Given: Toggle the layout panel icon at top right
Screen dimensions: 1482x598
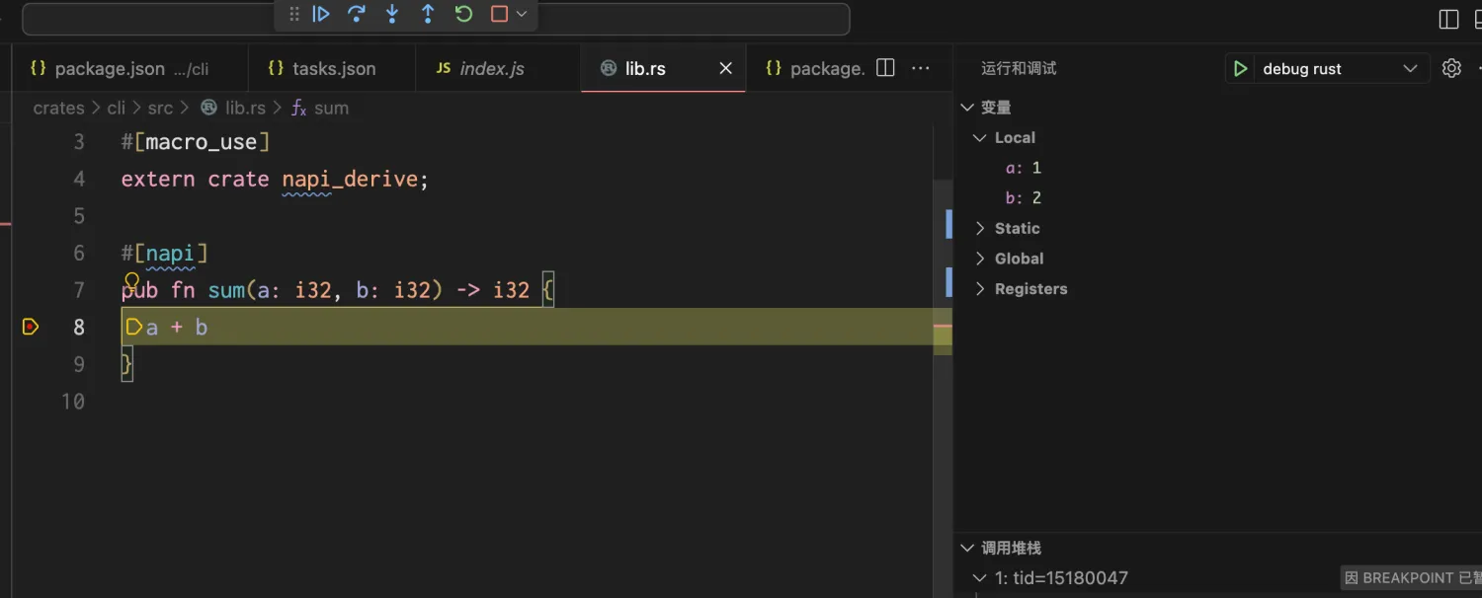Looking at the screenshot, I should coord(1448,19).
